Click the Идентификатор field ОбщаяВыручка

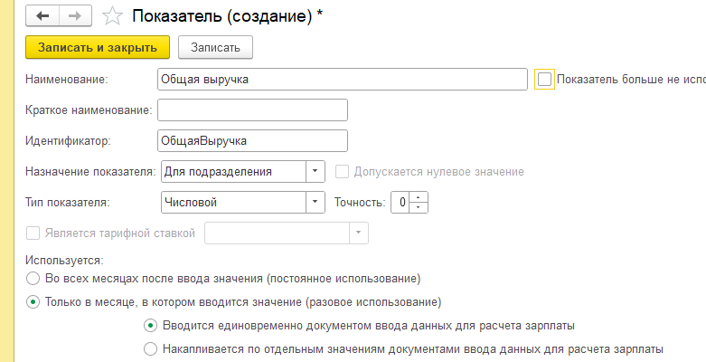252,140
